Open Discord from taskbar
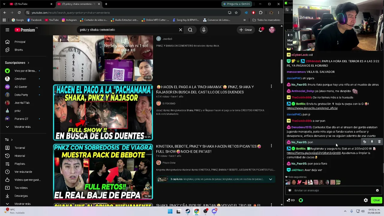This screenshot has height=216, width=384. 214,211
